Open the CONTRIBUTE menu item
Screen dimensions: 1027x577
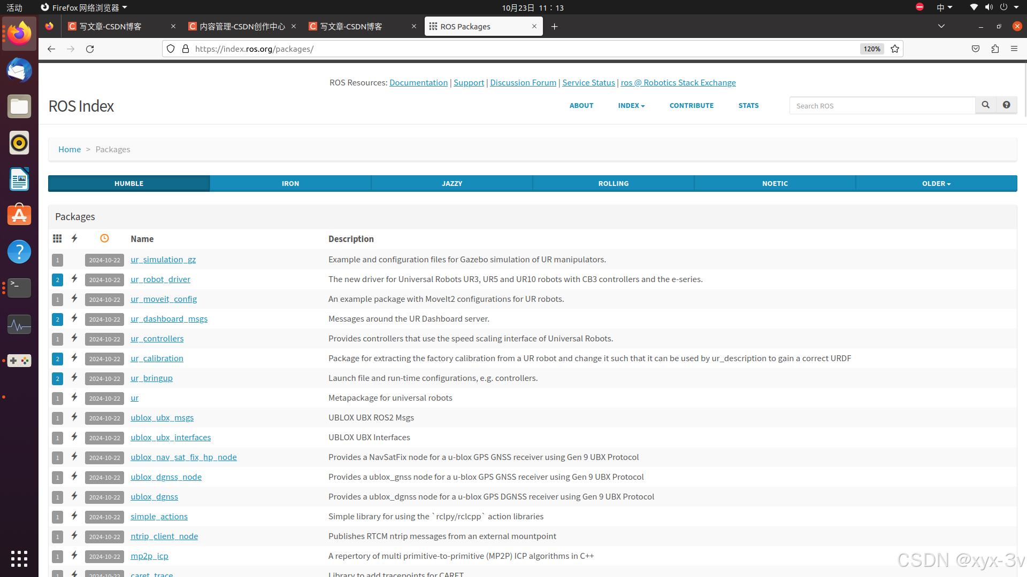[x=692, y=105]
